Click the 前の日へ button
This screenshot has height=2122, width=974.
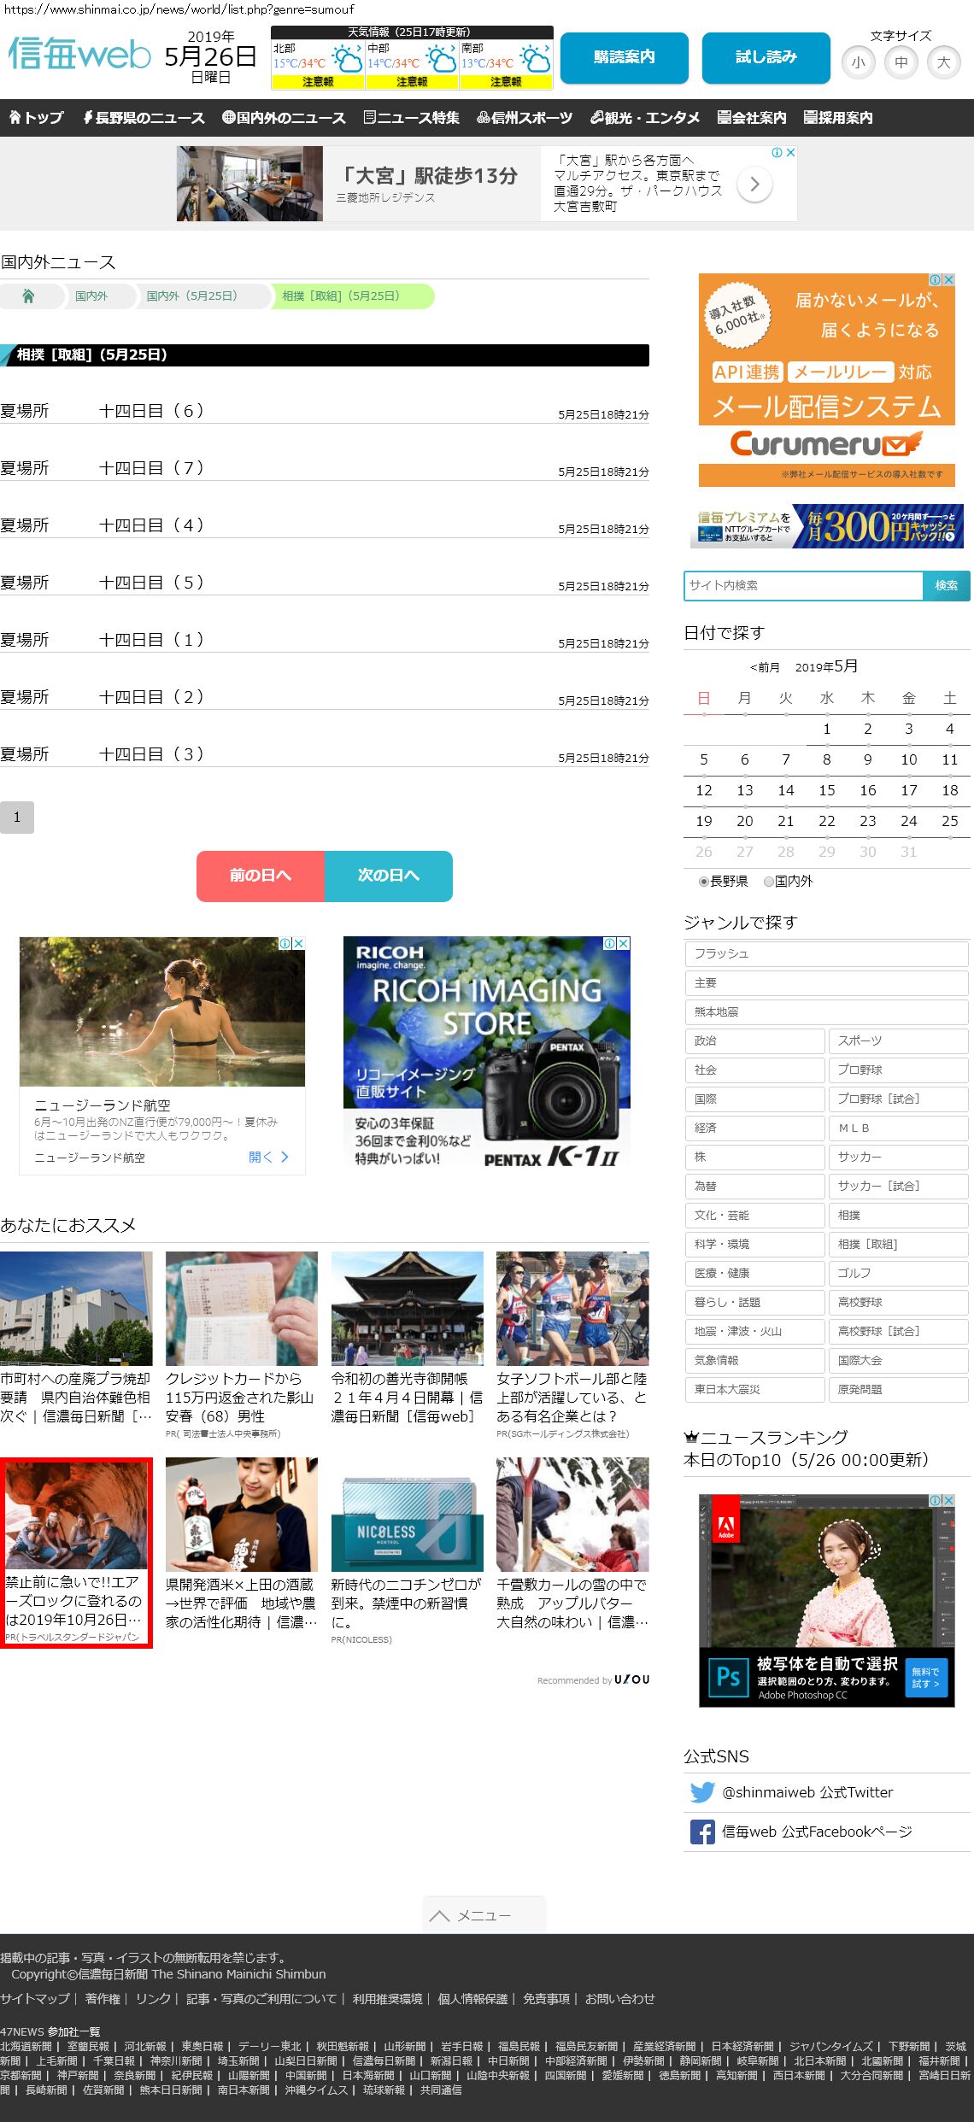[261, 876]
